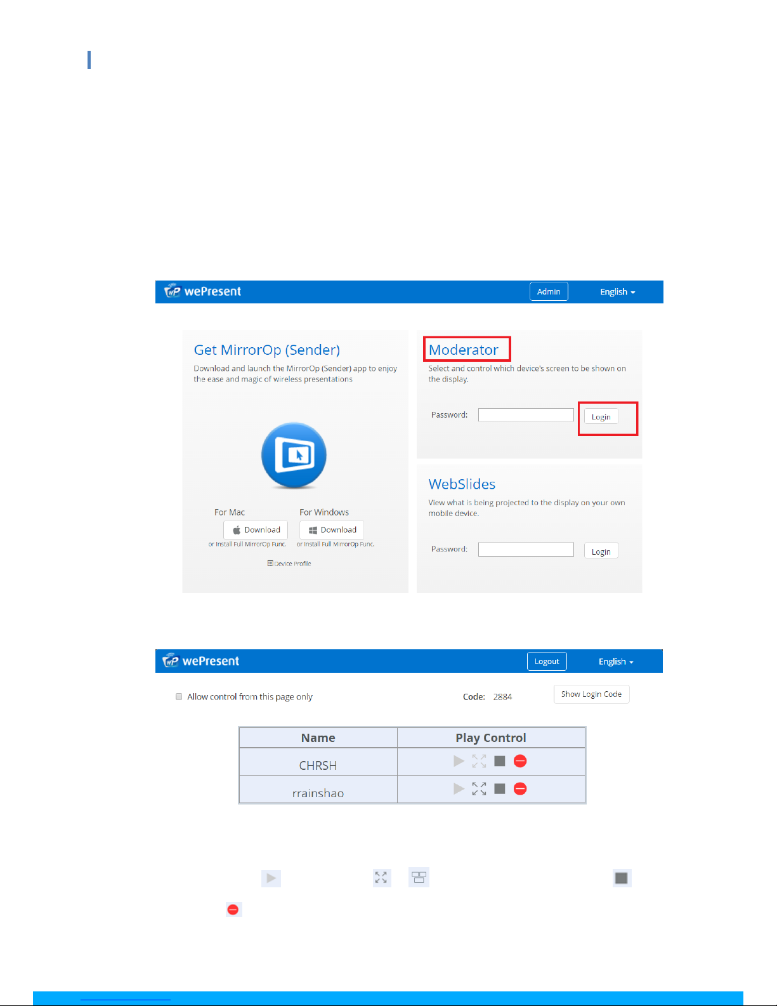Click the stop icon in the legend below the table
This screenshot has width=777, height=1006.
[622, 878]
